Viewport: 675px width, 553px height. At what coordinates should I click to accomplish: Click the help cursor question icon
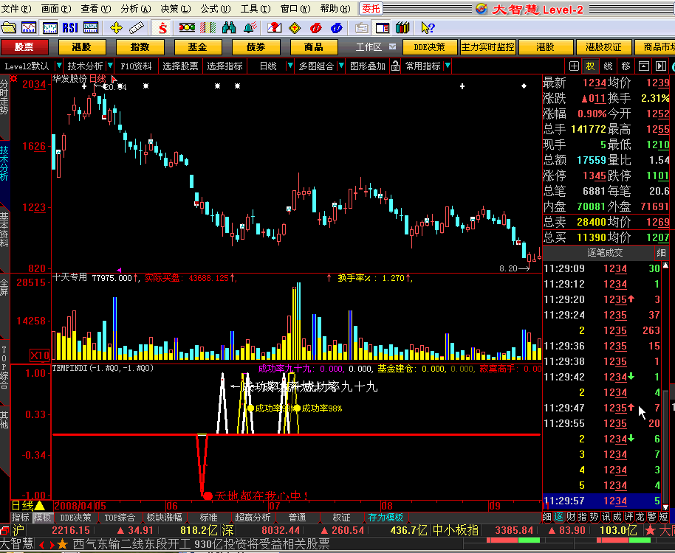pos(428,28)
